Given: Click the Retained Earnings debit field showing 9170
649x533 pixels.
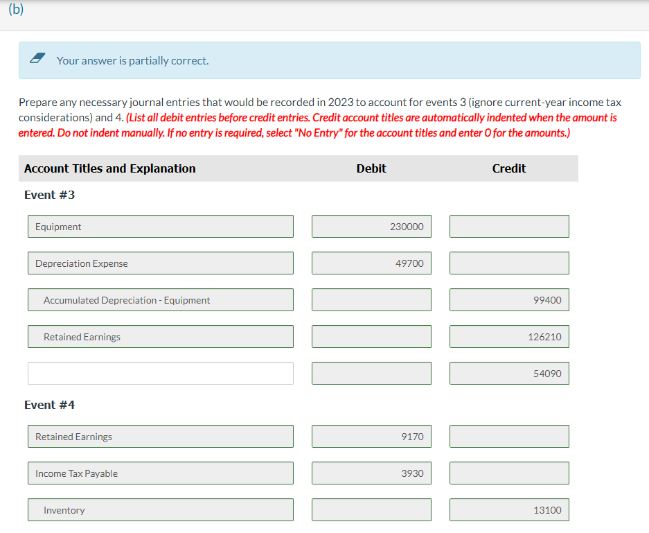Looking at the screenshot, I should point(371,436).
